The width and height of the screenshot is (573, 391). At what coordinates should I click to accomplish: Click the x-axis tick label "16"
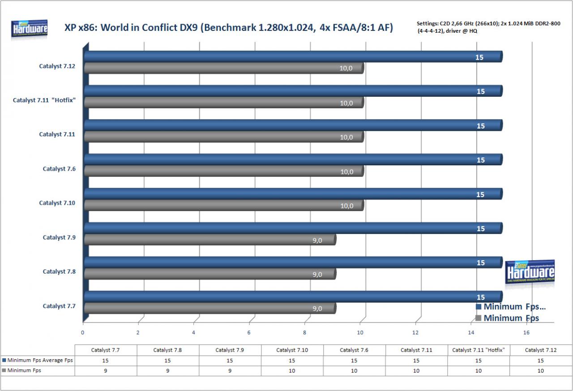[526, 333]
